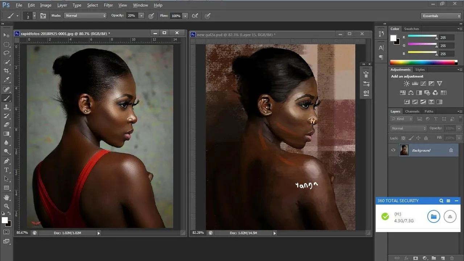Toggle lock image pixels

point(411,138)
